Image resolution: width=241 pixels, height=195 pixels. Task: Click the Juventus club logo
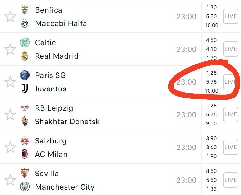click(x=25, y=89)
